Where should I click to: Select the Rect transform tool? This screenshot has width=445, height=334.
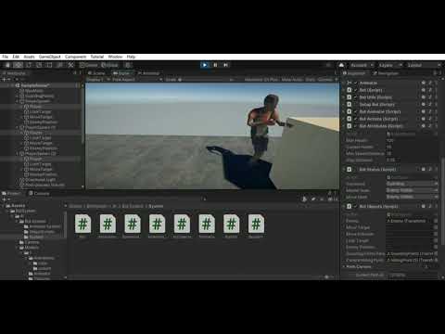tap(49, 65)
